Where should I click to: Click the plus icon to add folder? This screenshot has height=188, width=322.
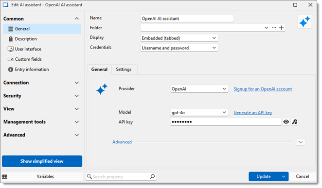(x=281, y=28)
